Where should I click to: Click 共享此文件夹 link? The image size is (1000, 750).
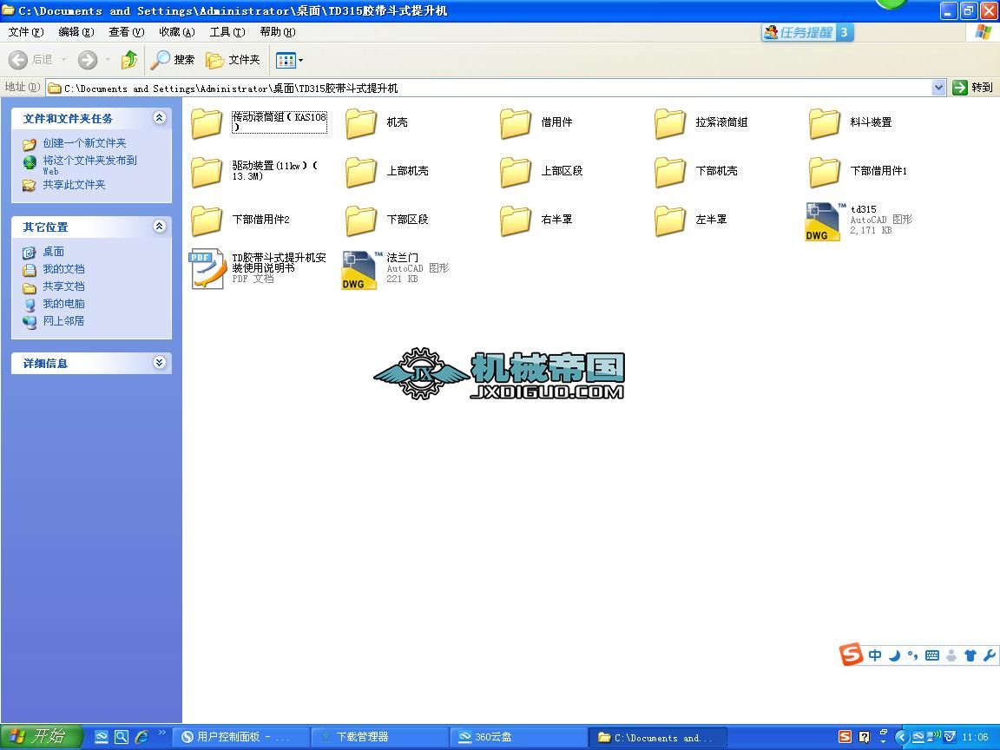point(74,185)
